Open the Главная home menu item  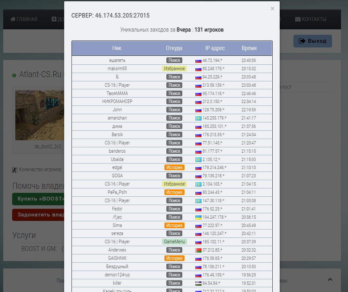(x=24, y=19)
